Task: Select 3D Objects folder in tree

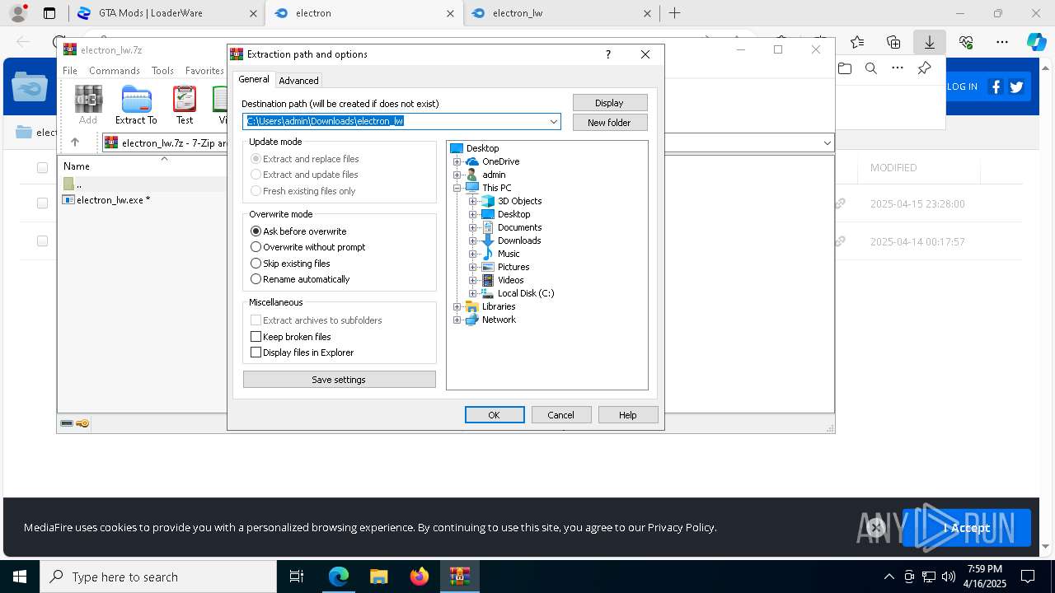Action: coord(512,201)
